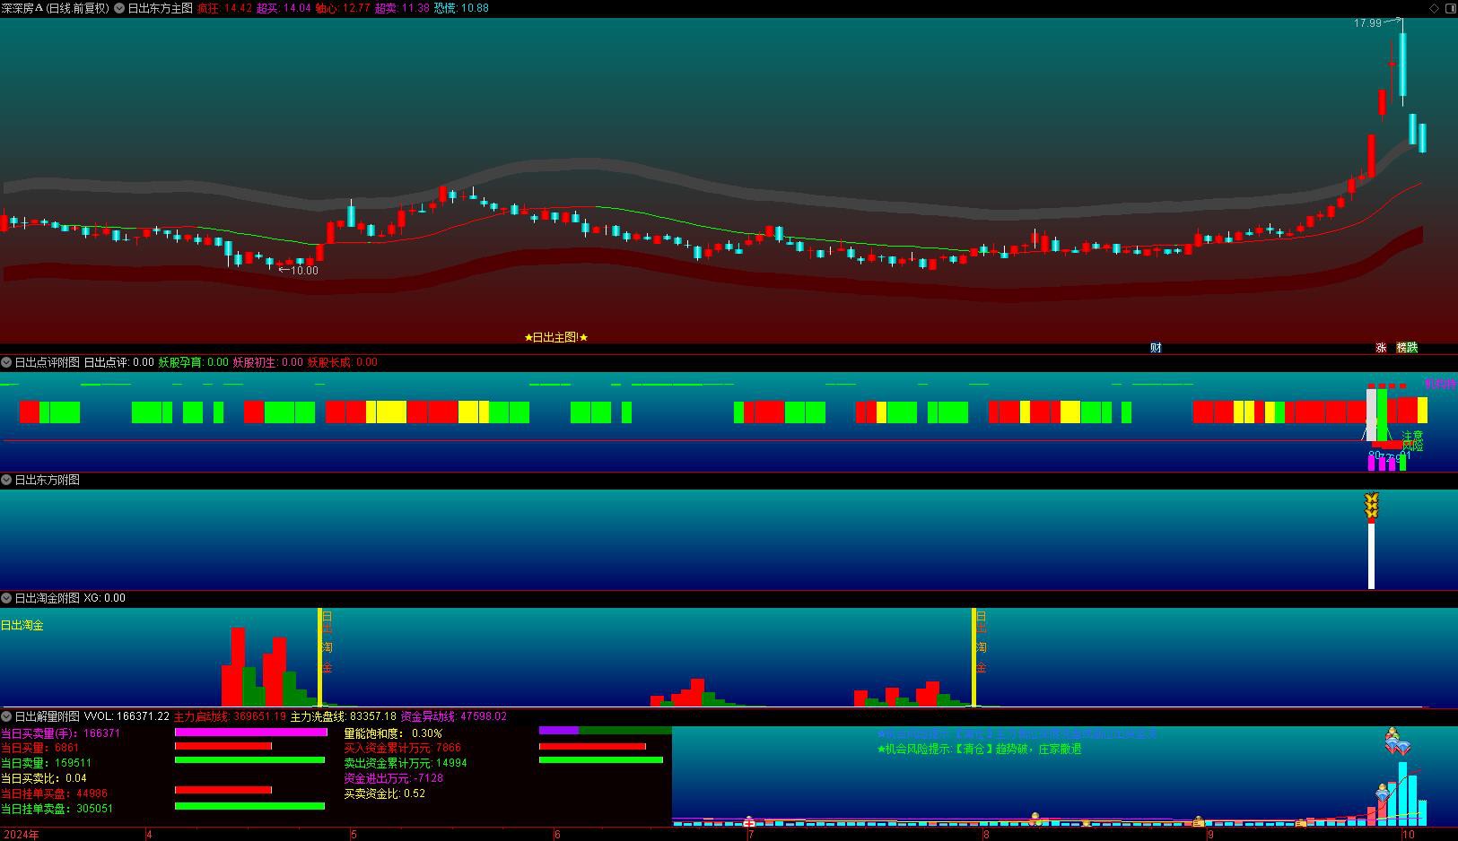Click the 当日买卖量(手): 166371 row
Viewport: 1458px width, 841px height.
pos(60,733)
